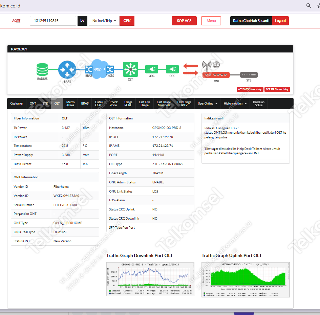Click the Indikasi - null panel header
Viewport: 320px width, 315px height.
246,118
